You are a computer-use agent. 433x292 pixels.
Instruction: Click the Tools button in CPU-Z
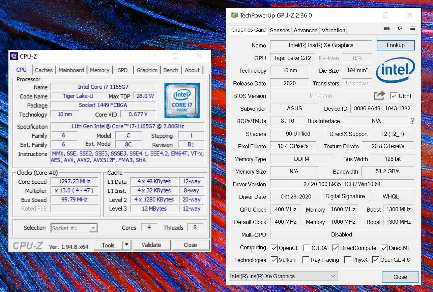tap(108, 245)
